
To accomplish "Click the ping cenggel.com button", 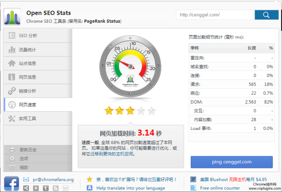I will tap(232, 162).
